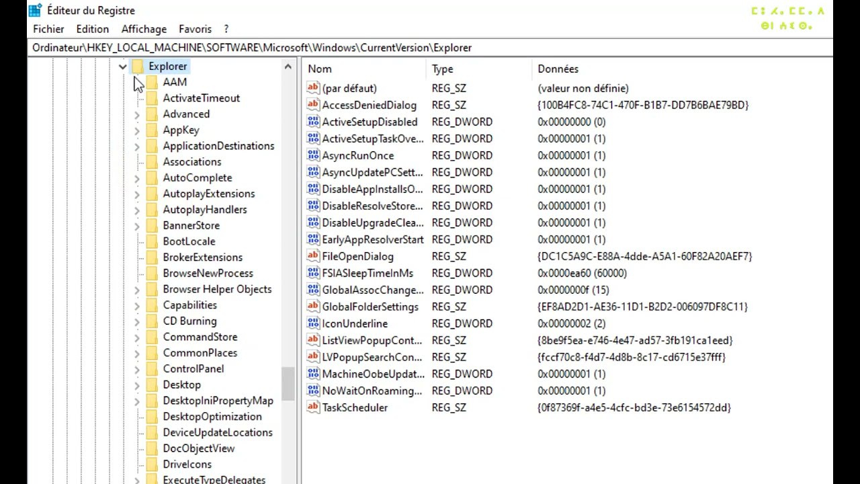This screenshot has height=484, width=860.
Task: Click the string icon of (par défaut)
Action: tap(313, 88)
